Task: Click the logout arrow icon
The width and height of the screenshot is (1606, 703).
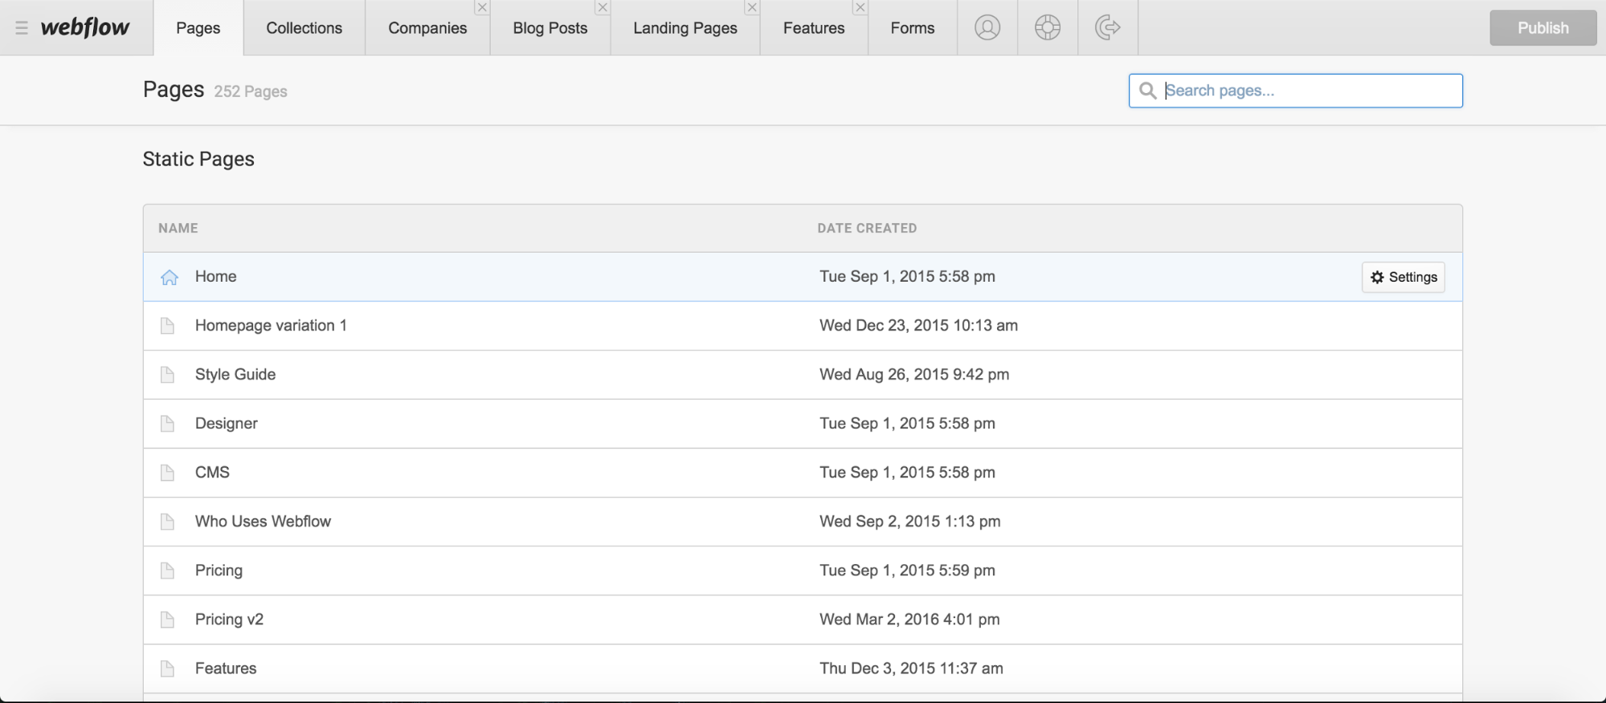Action: coord(1107,28)
